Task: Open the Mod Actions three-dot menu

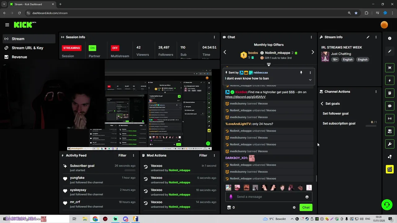Action: 214,155
